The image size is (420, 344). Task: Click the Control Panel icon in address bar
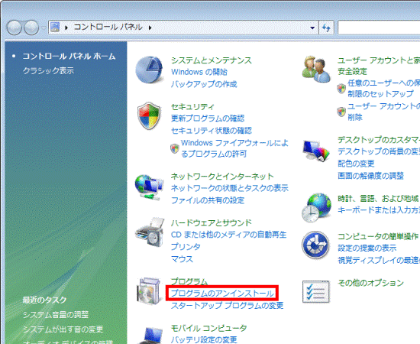[x=55, y=28]
